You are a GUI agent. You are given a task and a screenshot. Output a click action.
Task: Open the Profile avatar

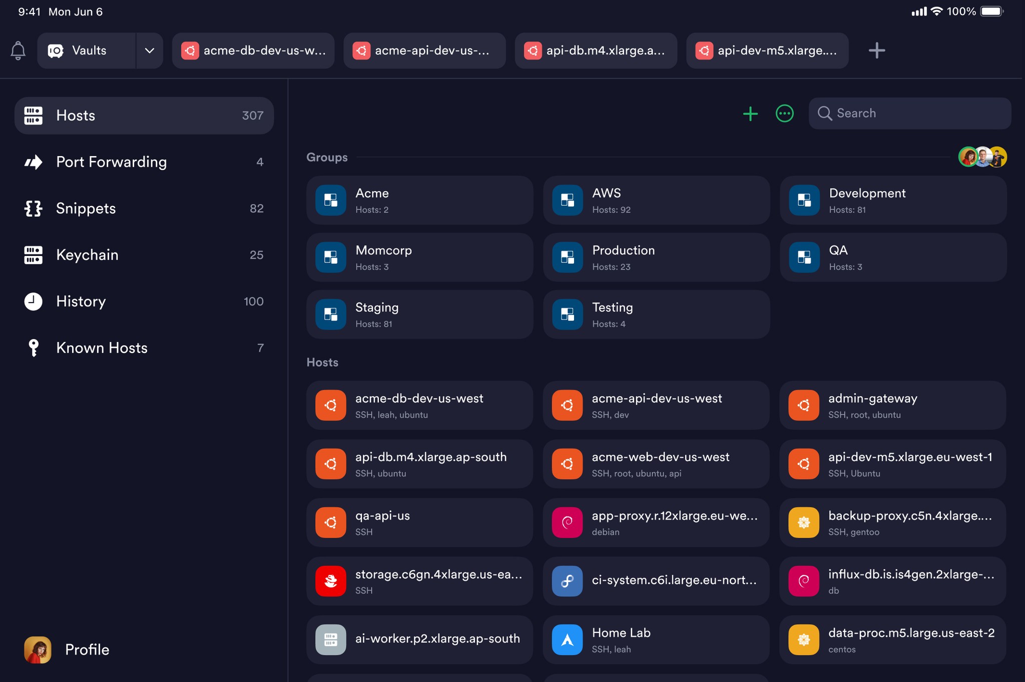pyautogui.click(x=38, y=649)
